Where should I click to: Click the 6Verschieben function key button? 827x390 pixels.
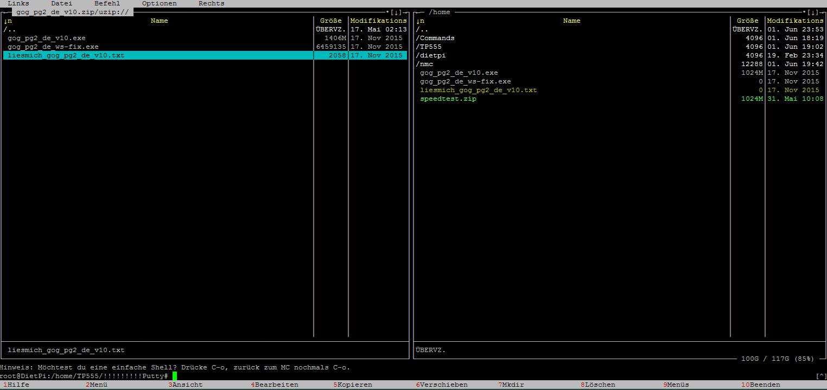(x=442, y=385)
